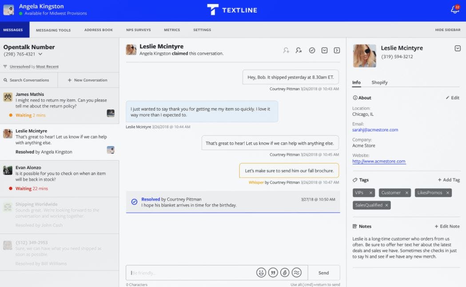Open the NPS Surveys section
Screen dimensions: 466x287
[138, 30]
